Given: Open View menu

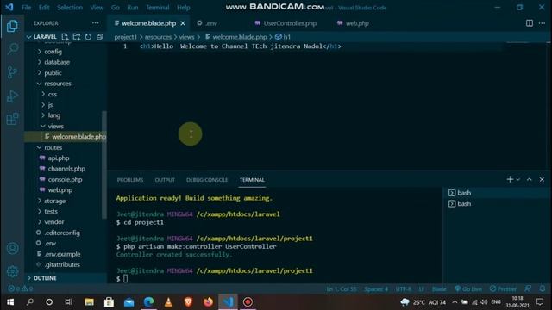Looking at the screenshot, I should [x=97, y=8].
